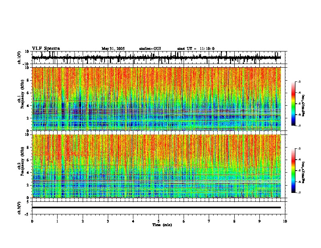321x248 pixels.
Task: Click the 'station=OUJ' label
Action: (150, 49)
